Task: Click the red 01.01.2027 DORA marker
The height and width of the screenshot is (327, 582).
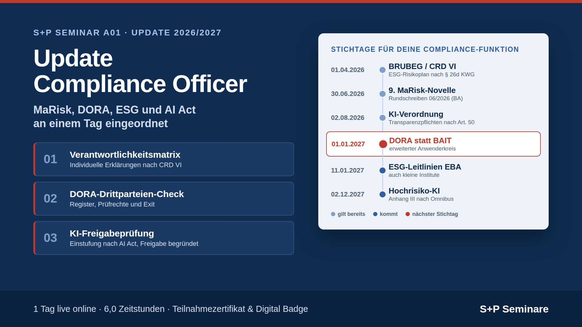Action: pos(383,144)
